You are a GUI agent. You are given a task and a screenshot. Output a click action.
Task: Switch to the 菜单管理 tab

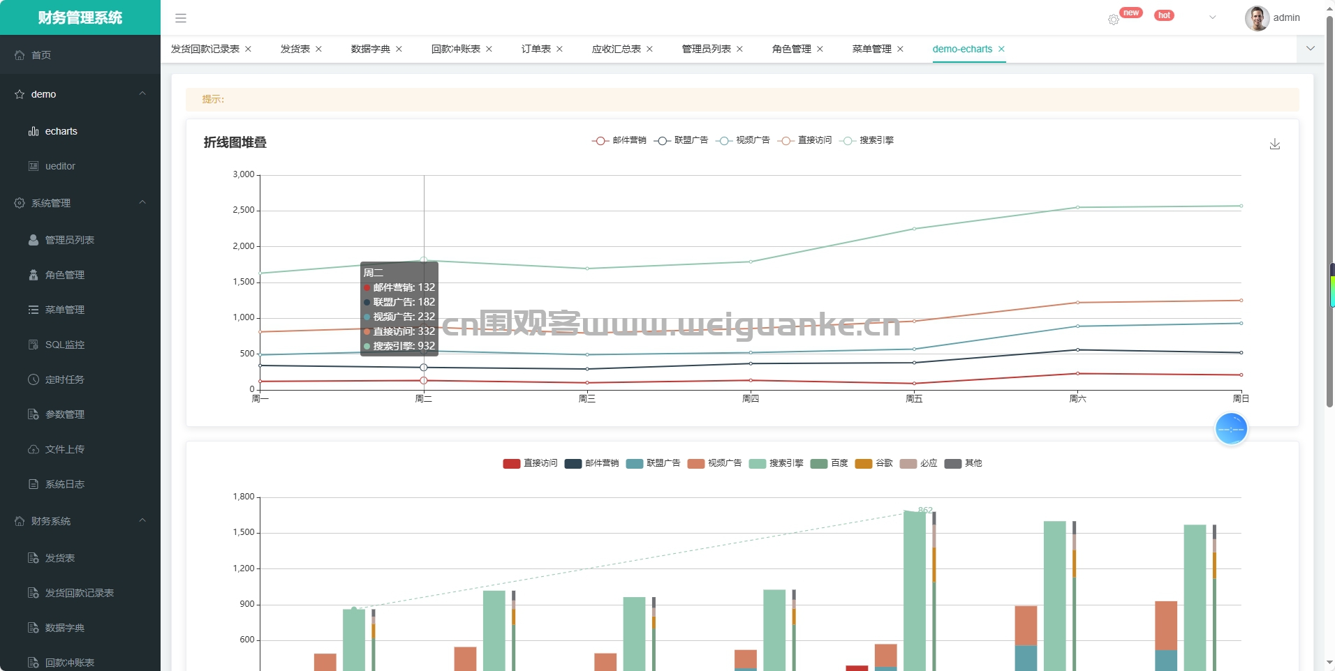[872, 49]
